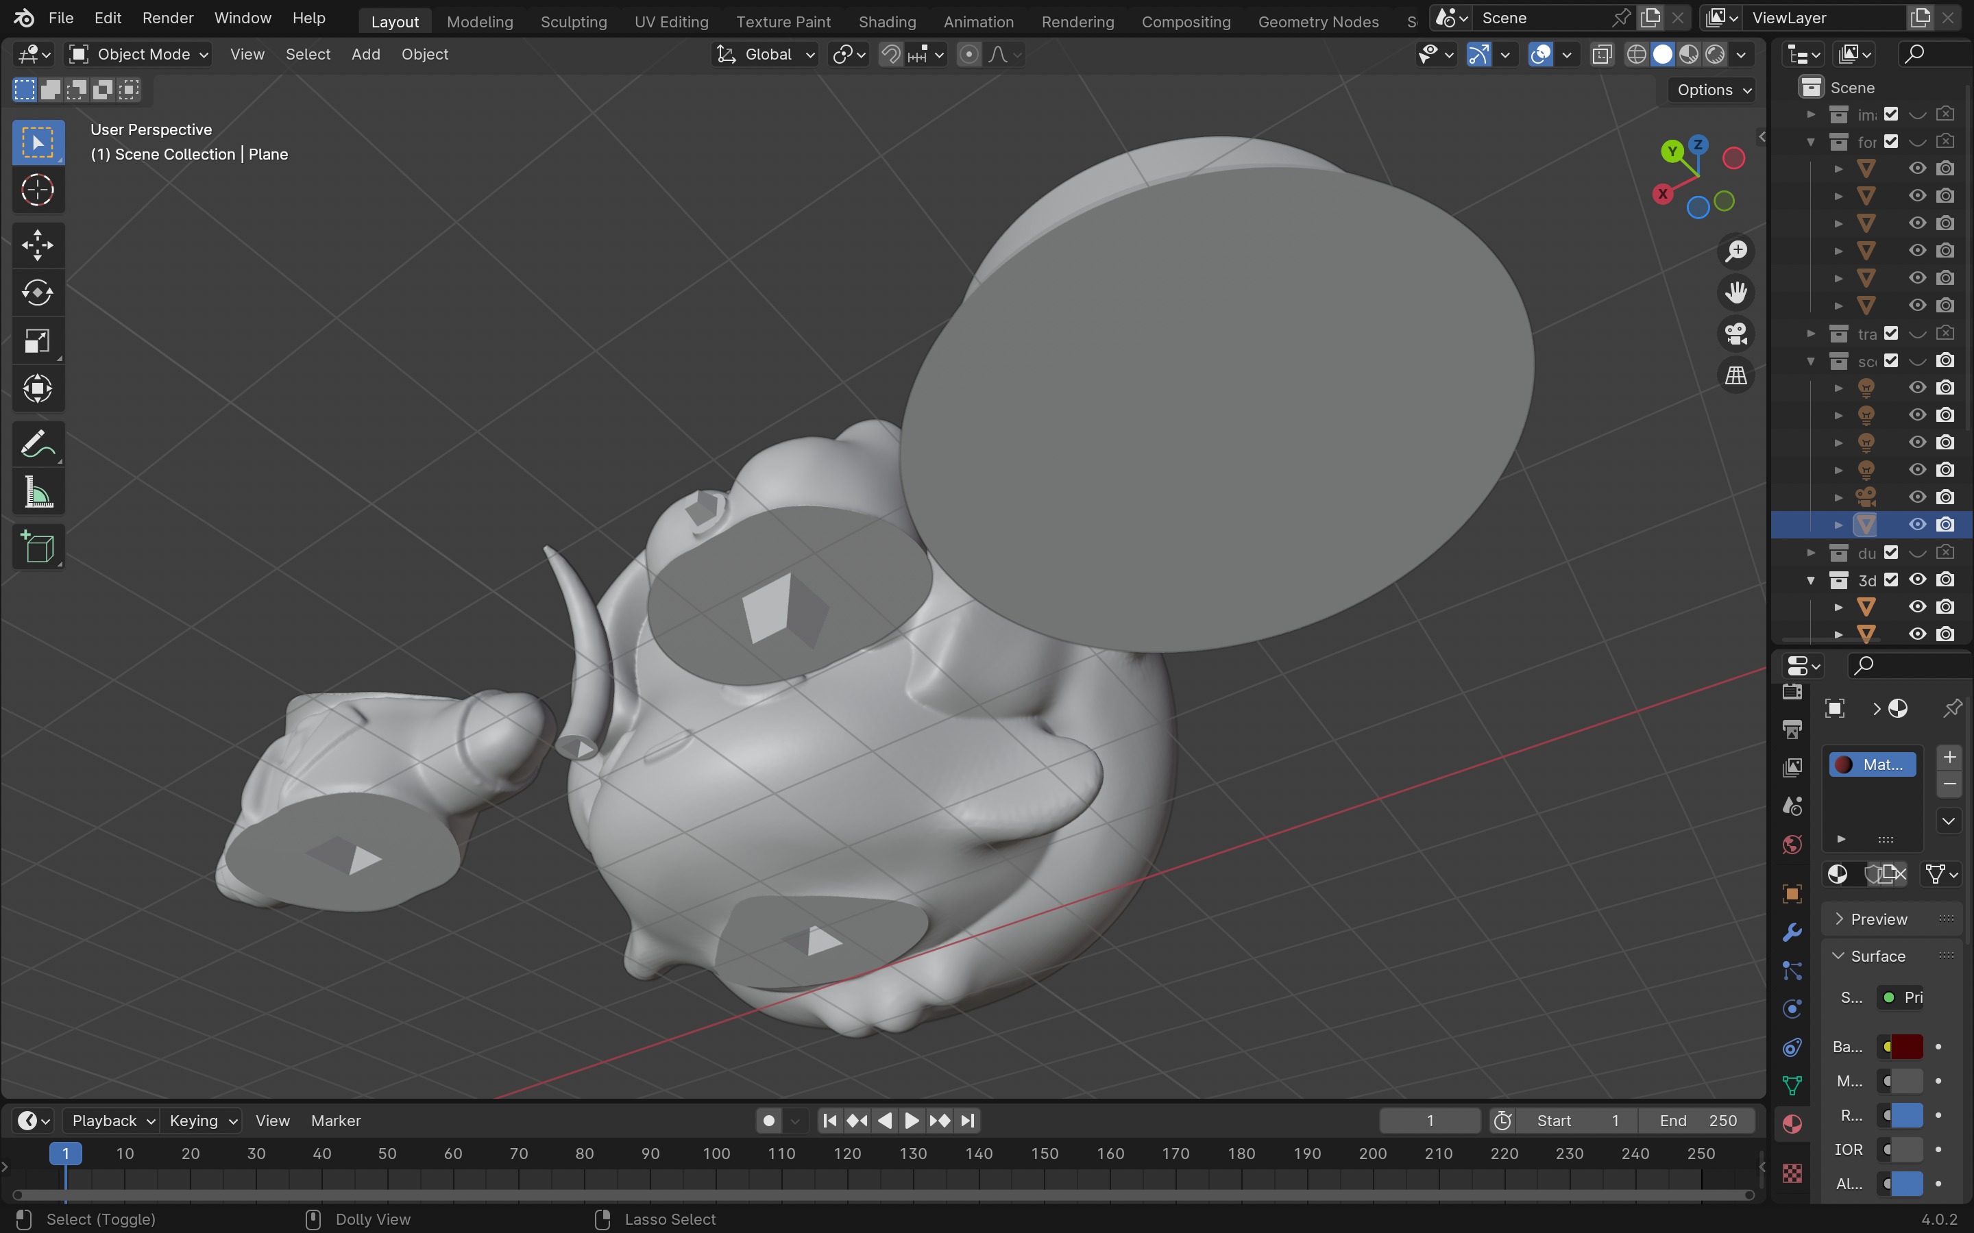Open the Options dropdown in viewport
This screenshot has width=1974, height=1233.
(x=1714, y=90)
